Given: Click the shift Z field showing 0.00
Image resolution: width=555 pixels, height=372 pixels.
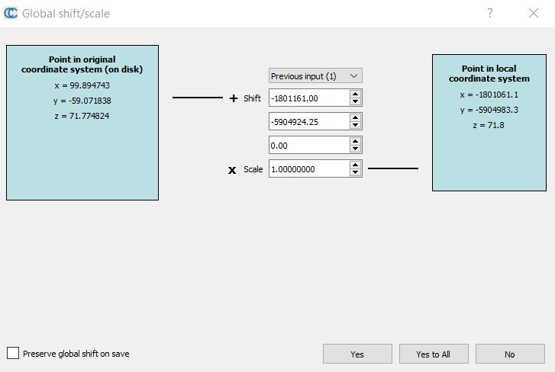Looking at the screenshot, I should [x=308, y=145].
